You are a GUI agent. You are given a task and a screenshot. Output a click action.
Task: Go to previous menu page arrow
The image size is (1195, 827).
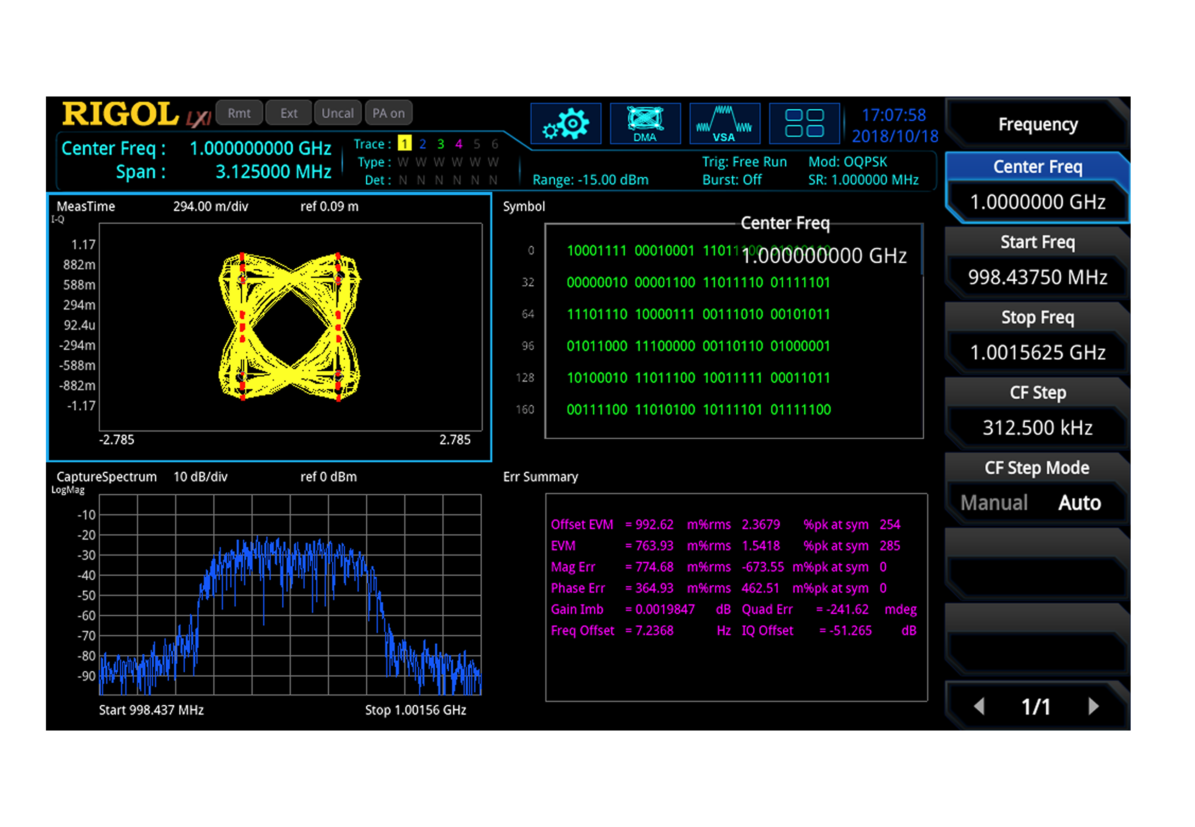(979, 706)
